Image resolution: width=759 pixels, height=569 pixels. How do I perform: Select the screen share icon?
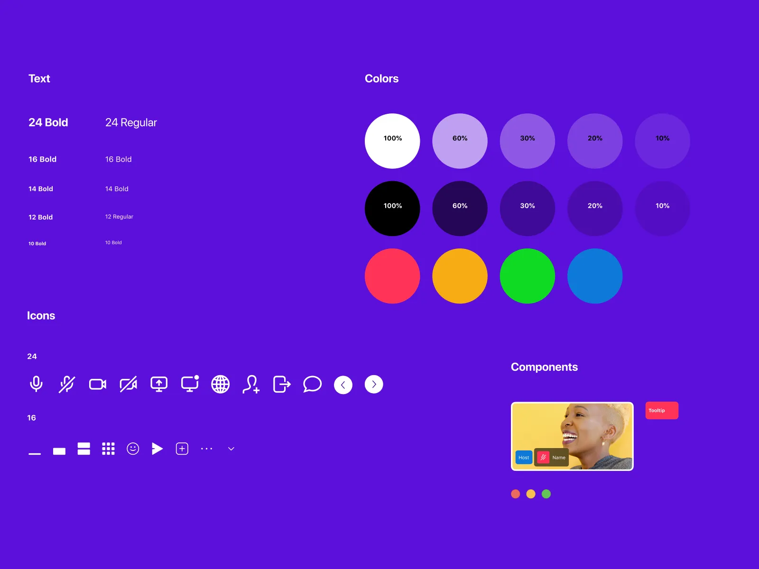[x=159, y=384]
